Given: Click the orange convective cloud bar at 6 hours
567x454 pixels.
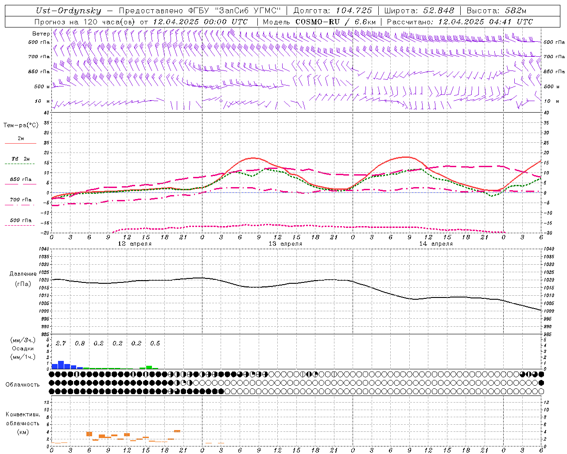Looking at the screenshot, I should click(x=89, y=434).
